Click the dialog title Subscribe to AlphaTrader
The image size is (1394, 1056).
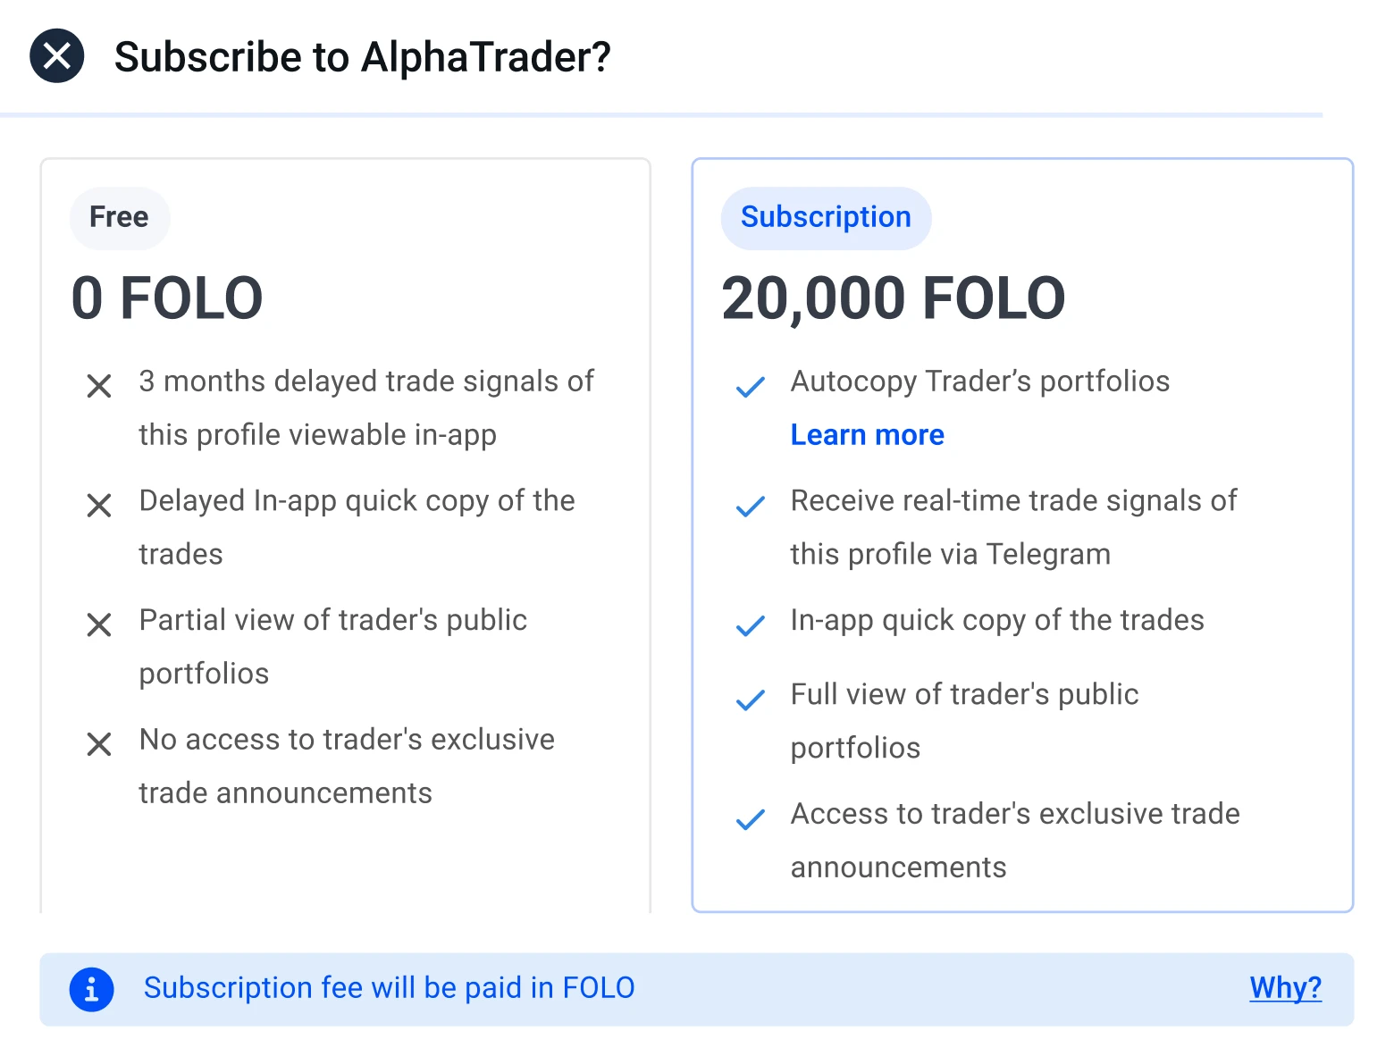362,57
